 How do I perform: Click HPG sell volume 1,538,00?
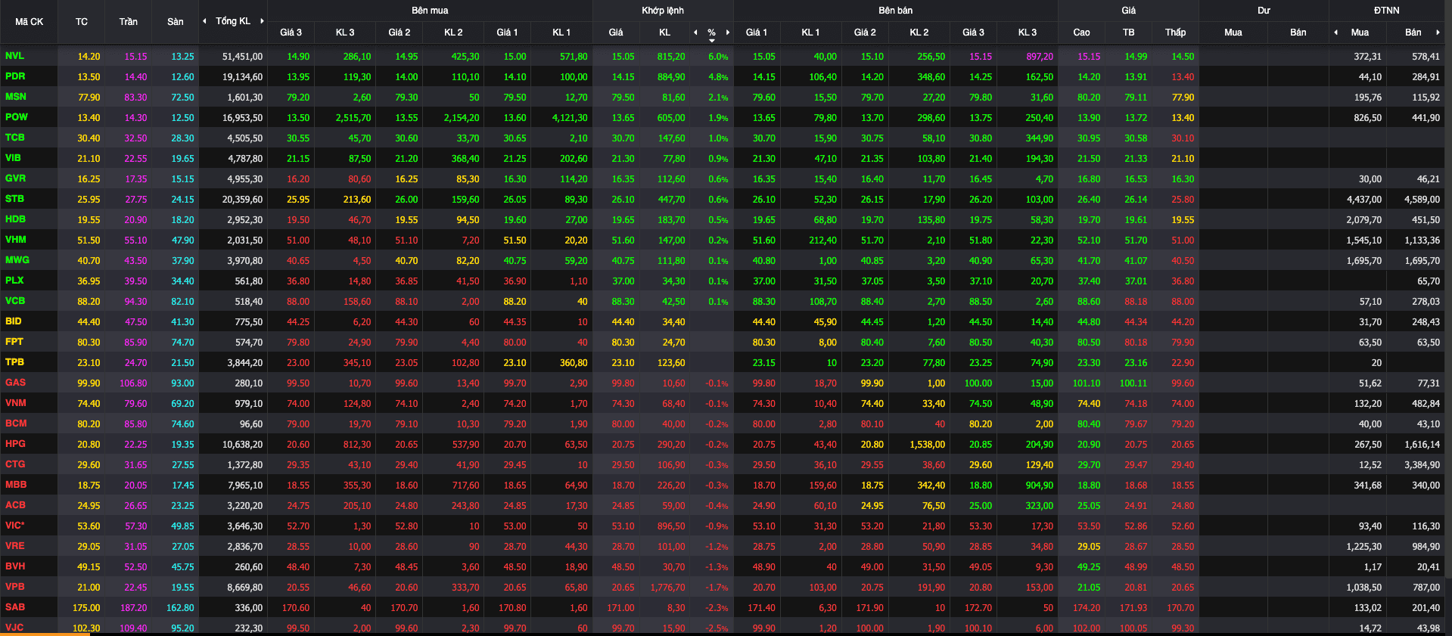pyautogui.click(x=927, y=445)
